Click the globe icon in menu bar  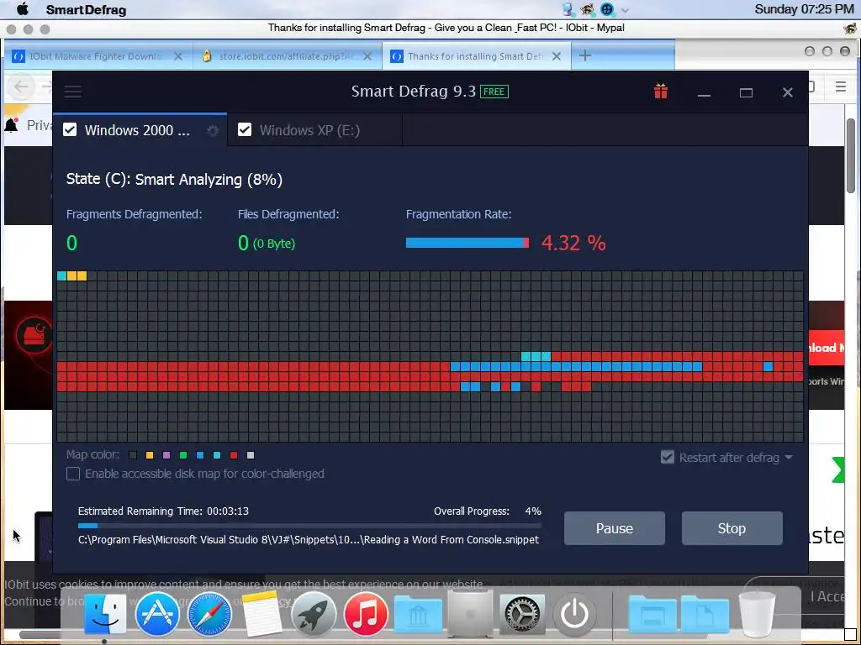[x=607, y=9]
